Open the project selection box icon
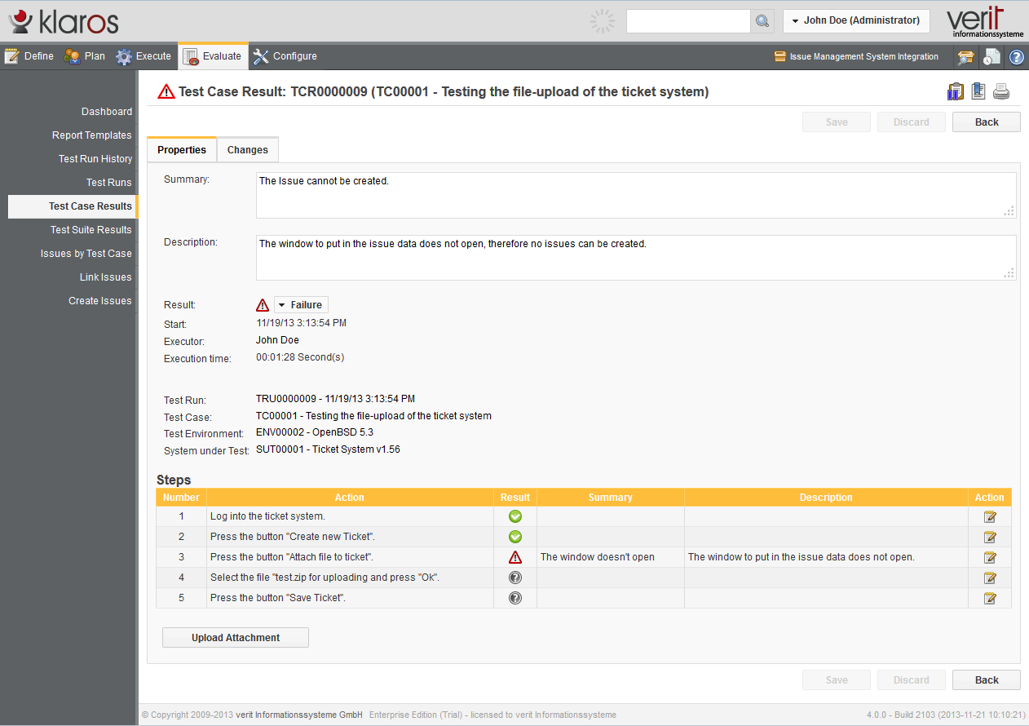The width and height of the screenshot is (1029, 726). pos(965,57)
